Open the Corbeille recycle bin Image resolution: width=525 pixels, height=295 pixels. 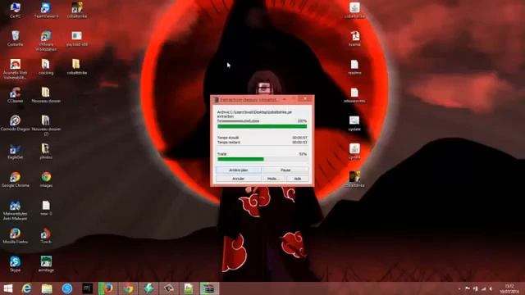pyautogui.click(x=15, y=39)
